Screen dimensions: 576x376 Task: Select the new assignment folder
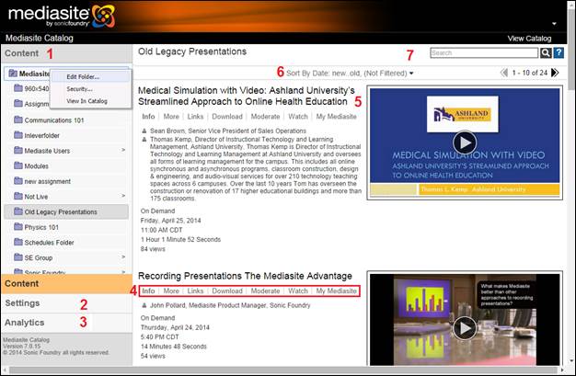pyautogui.click(x=66, y=181)
